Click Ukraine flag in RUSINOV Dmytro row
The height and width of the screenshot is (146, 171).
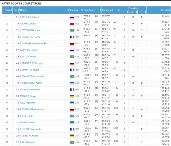tap(72, 136)
